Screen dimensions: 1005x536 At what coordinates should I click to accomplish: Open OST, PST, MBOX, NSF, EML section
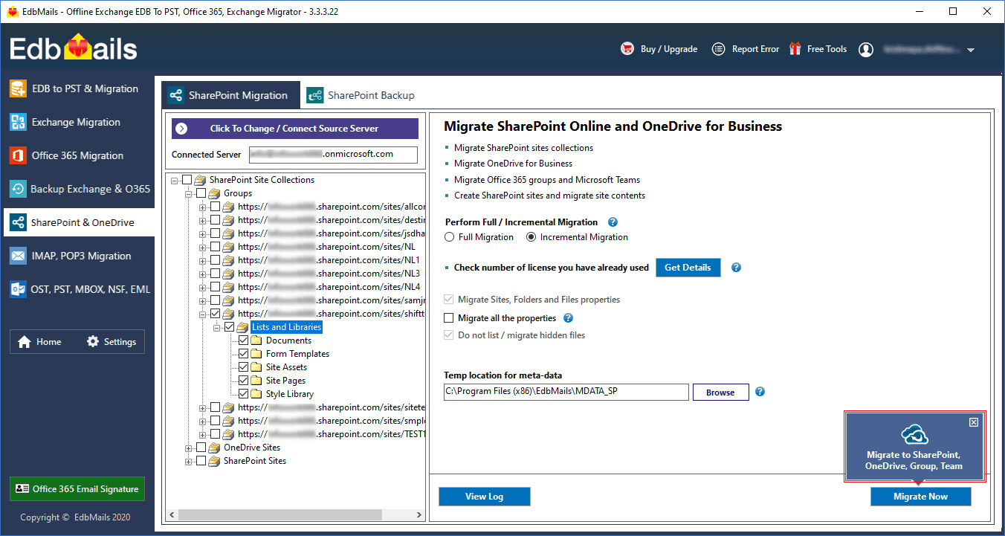pyautogui.click(x=77, y=289)
